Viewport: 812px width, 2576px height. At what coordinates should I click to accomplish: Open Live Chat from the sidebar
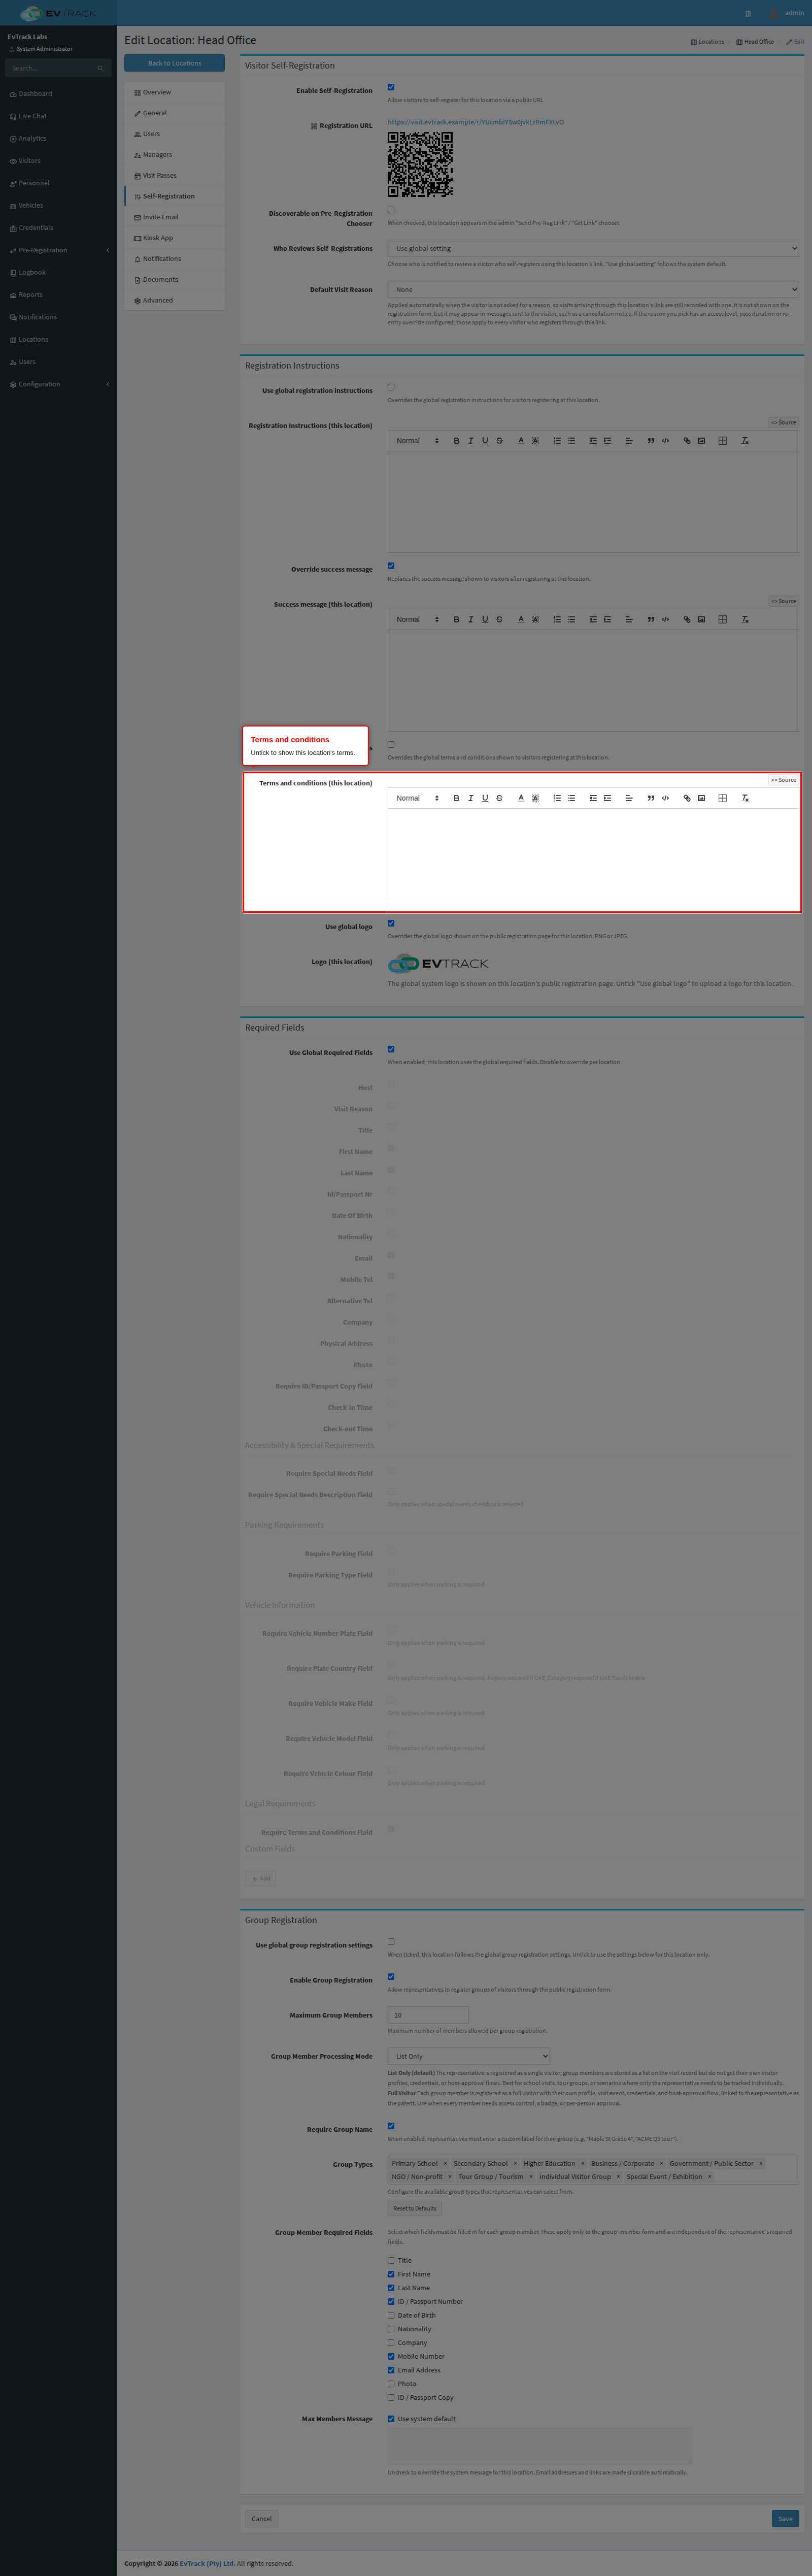(58, 116)
